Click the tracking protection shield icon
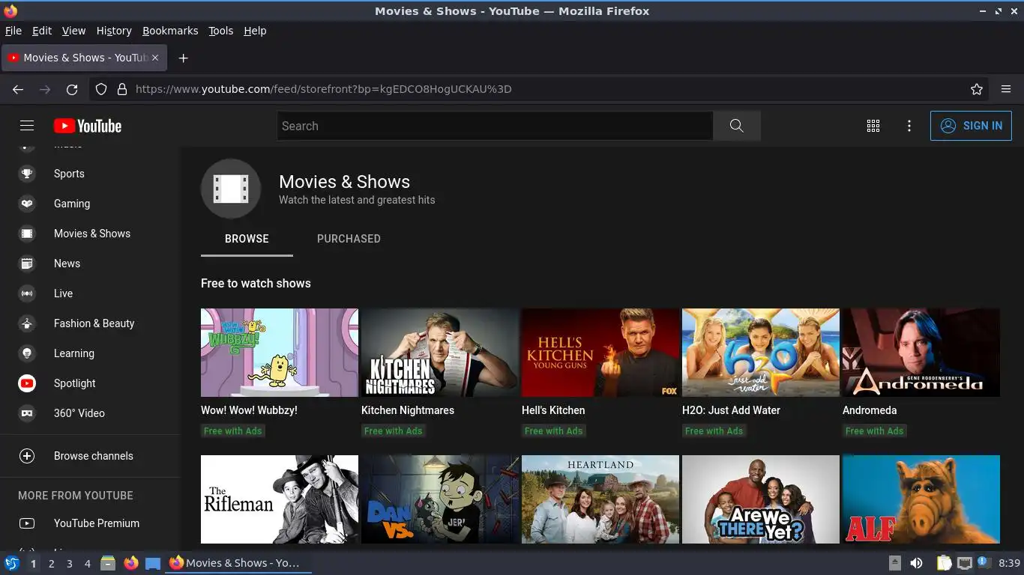This screenshot has width=1024, height=575. click(x=101, y=89)
